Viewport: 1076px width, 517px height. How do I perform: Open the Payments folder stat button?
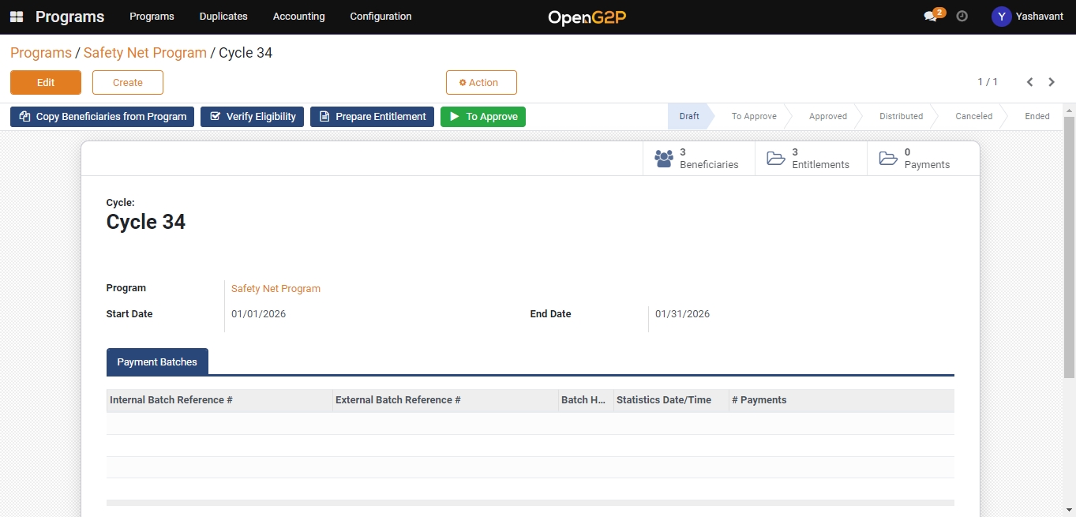[x=922, y=159]
